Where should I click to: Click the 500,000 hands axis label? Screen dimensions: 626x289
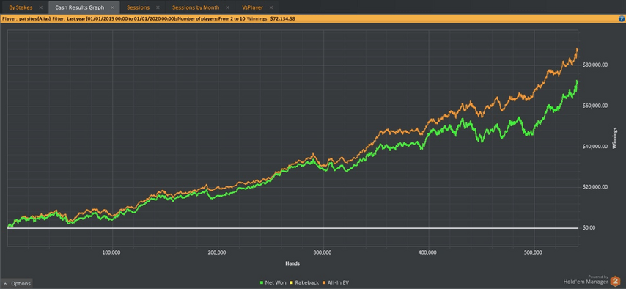(x=534, y=252)
